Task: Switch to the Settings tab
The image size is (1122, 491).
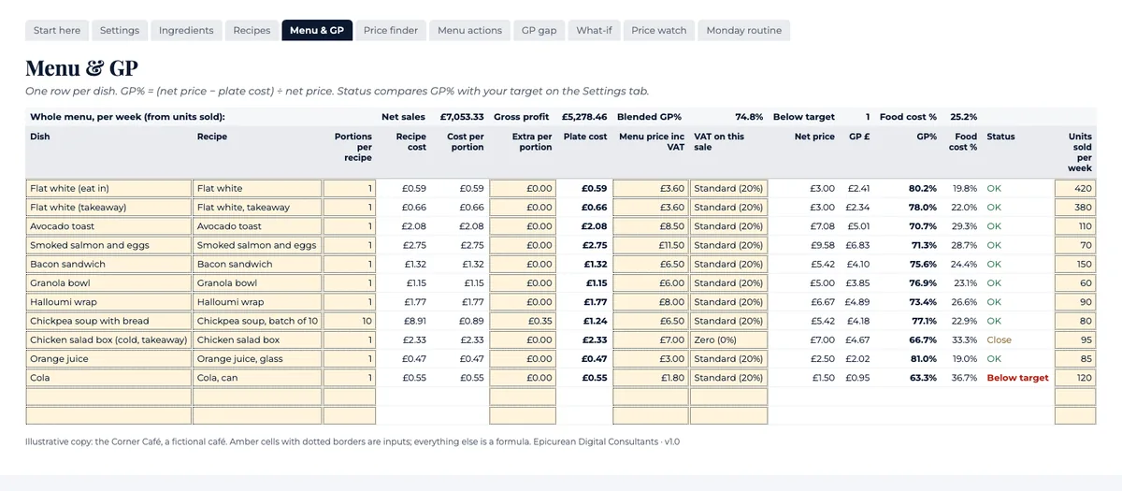Action: pyautogui.click(x=120, y=31)
